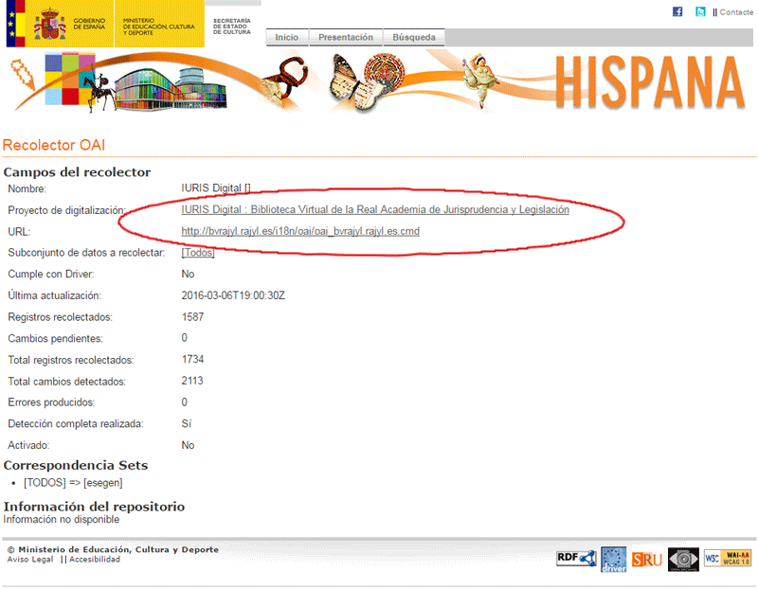
Task: Select the Total registros recolectados value 1734
Action: click(192, 360)
